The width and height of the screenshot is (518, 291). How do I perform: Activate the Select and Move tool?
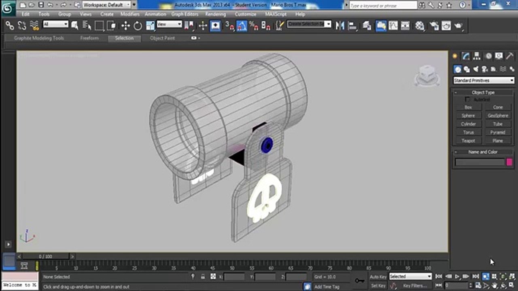click(125, 26)
